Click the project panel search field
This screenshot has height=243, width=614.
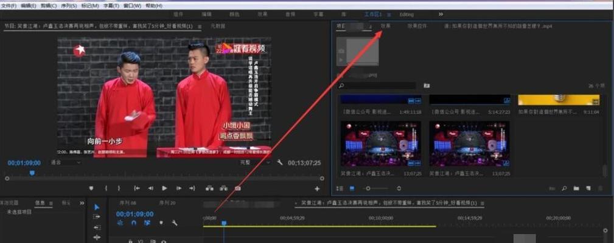pyautogui.click(x=377, y=86)
